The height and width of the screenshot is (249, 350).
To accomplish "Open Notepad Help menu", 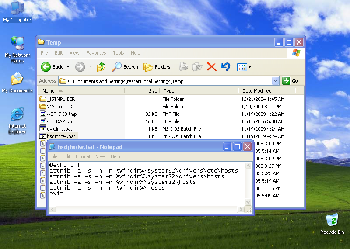I will pyautogui.click(x=115, y=156).
